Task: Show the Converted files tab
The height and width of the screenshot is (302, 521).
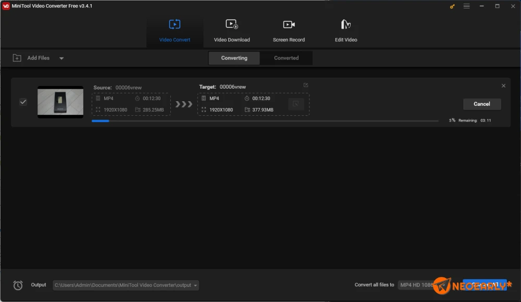Action: [x=286, y=58]
